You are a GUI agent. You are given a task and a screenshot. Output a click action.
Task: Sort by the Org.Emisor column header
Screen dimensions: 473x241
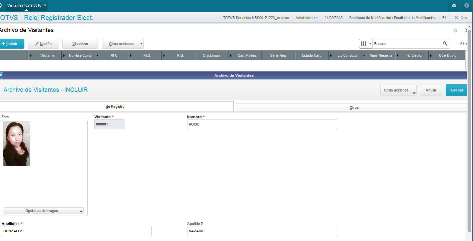click(212, 55)
